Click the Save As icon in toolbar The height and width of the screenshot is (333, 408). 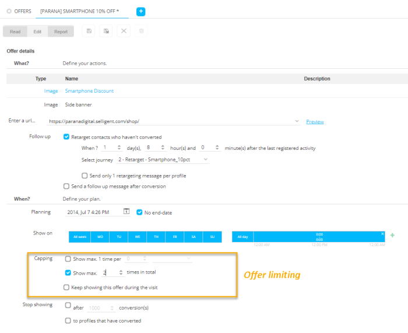pos(106,31)
